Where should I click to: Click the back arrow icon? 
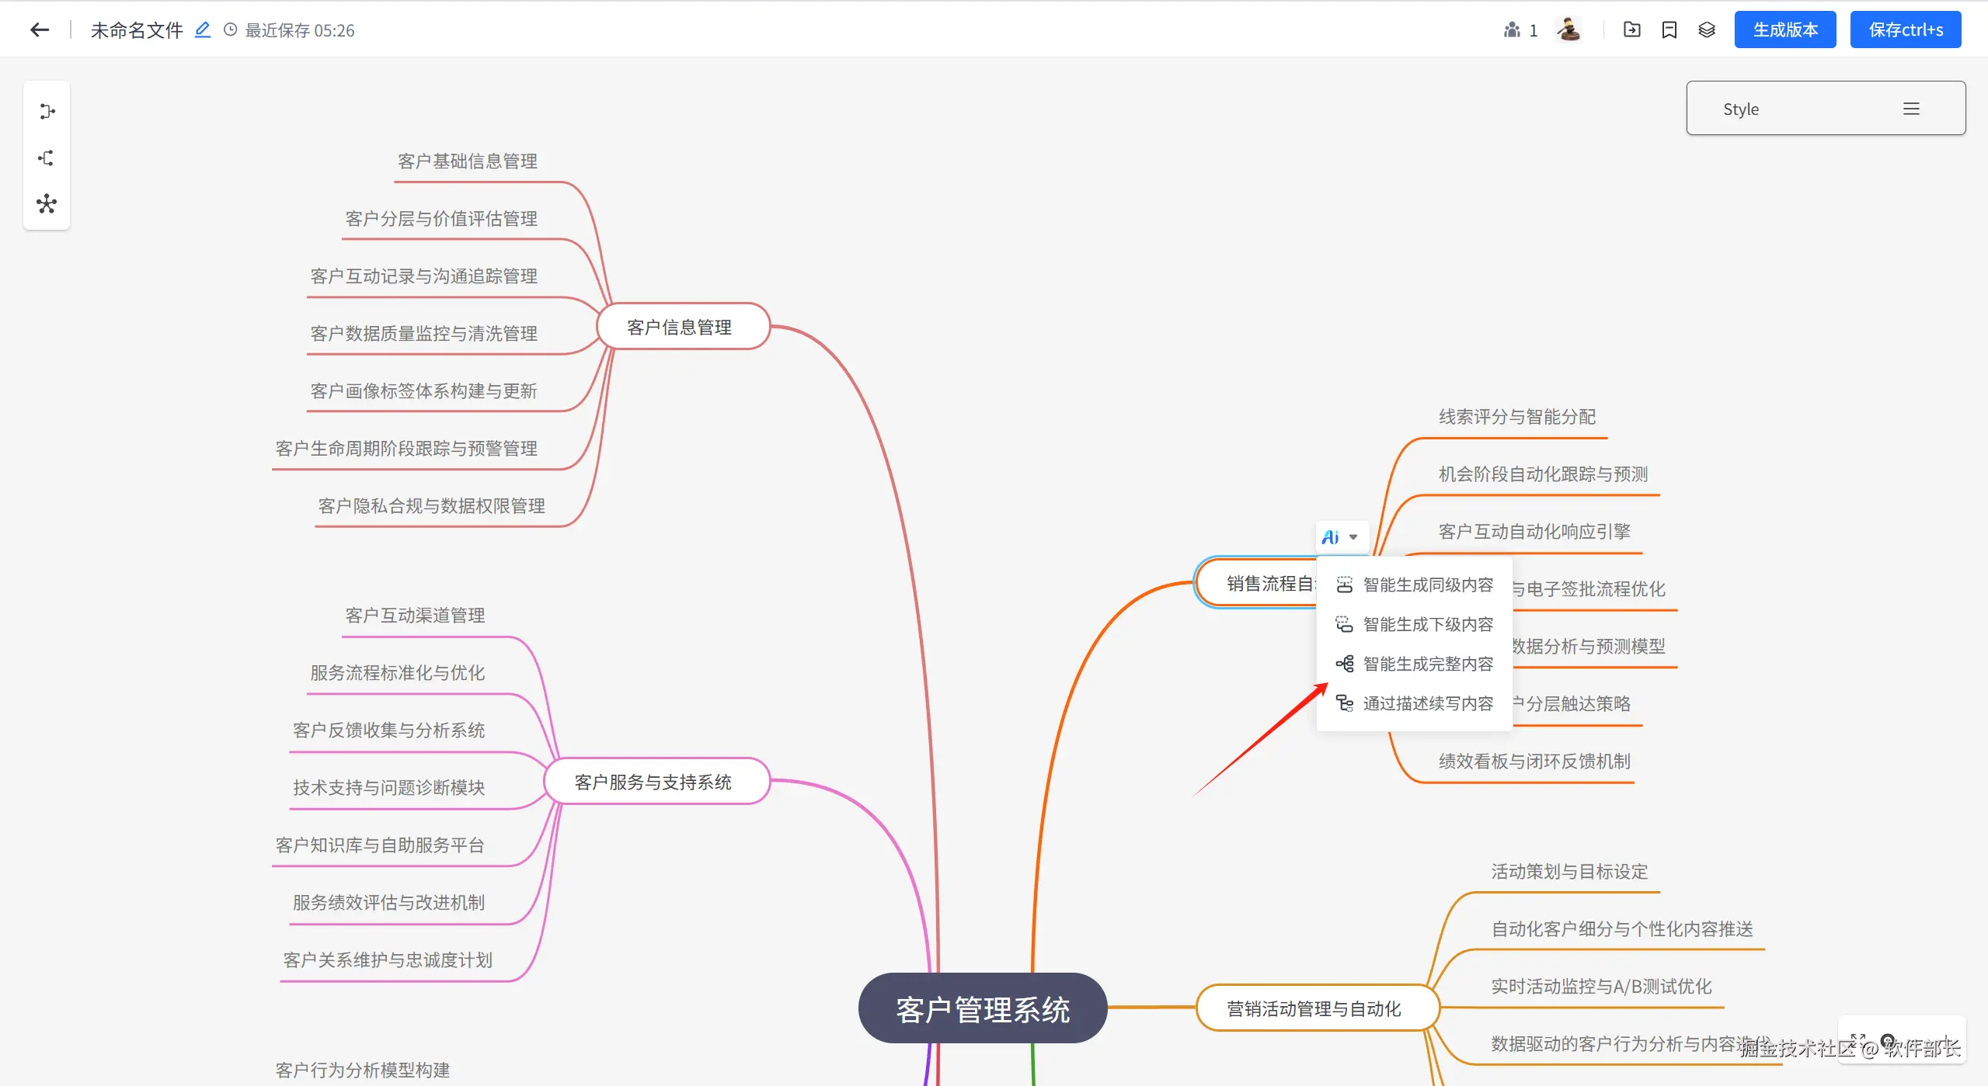[40, 30]
